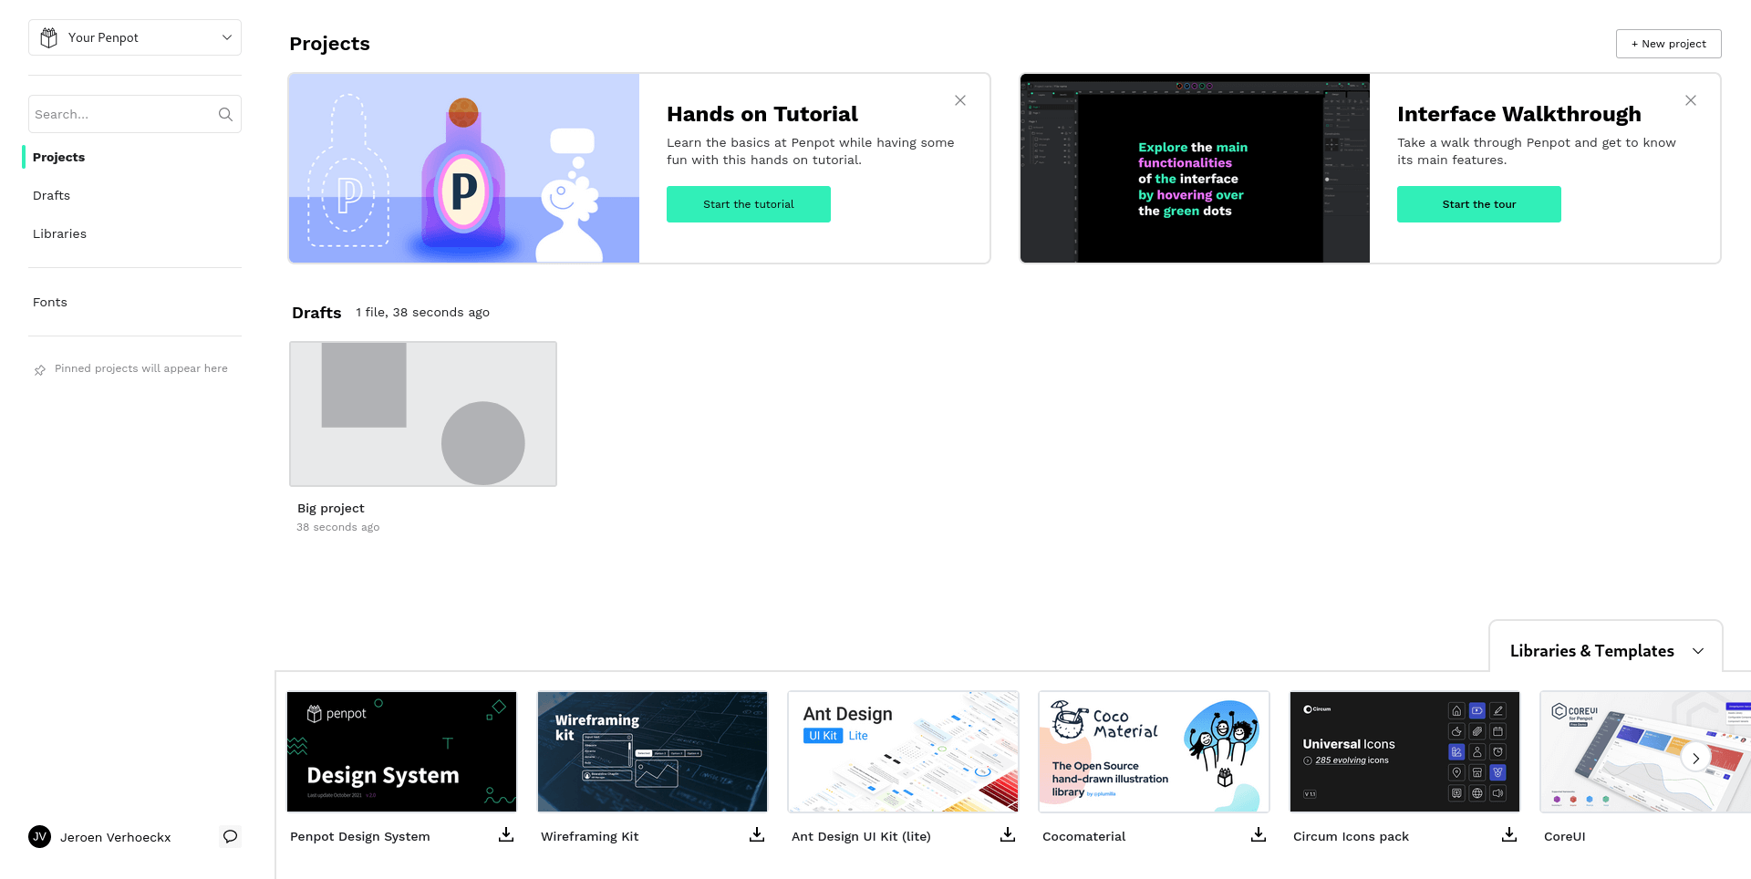Create a new project with + New project
This screenshot has width=1751, height=879.
pos(1668,44)
